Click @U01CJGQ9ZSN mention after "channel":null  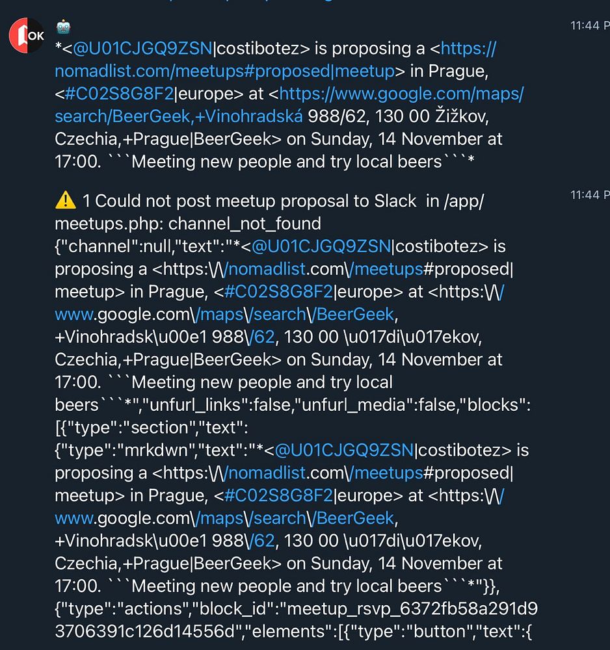pos(321,246)
